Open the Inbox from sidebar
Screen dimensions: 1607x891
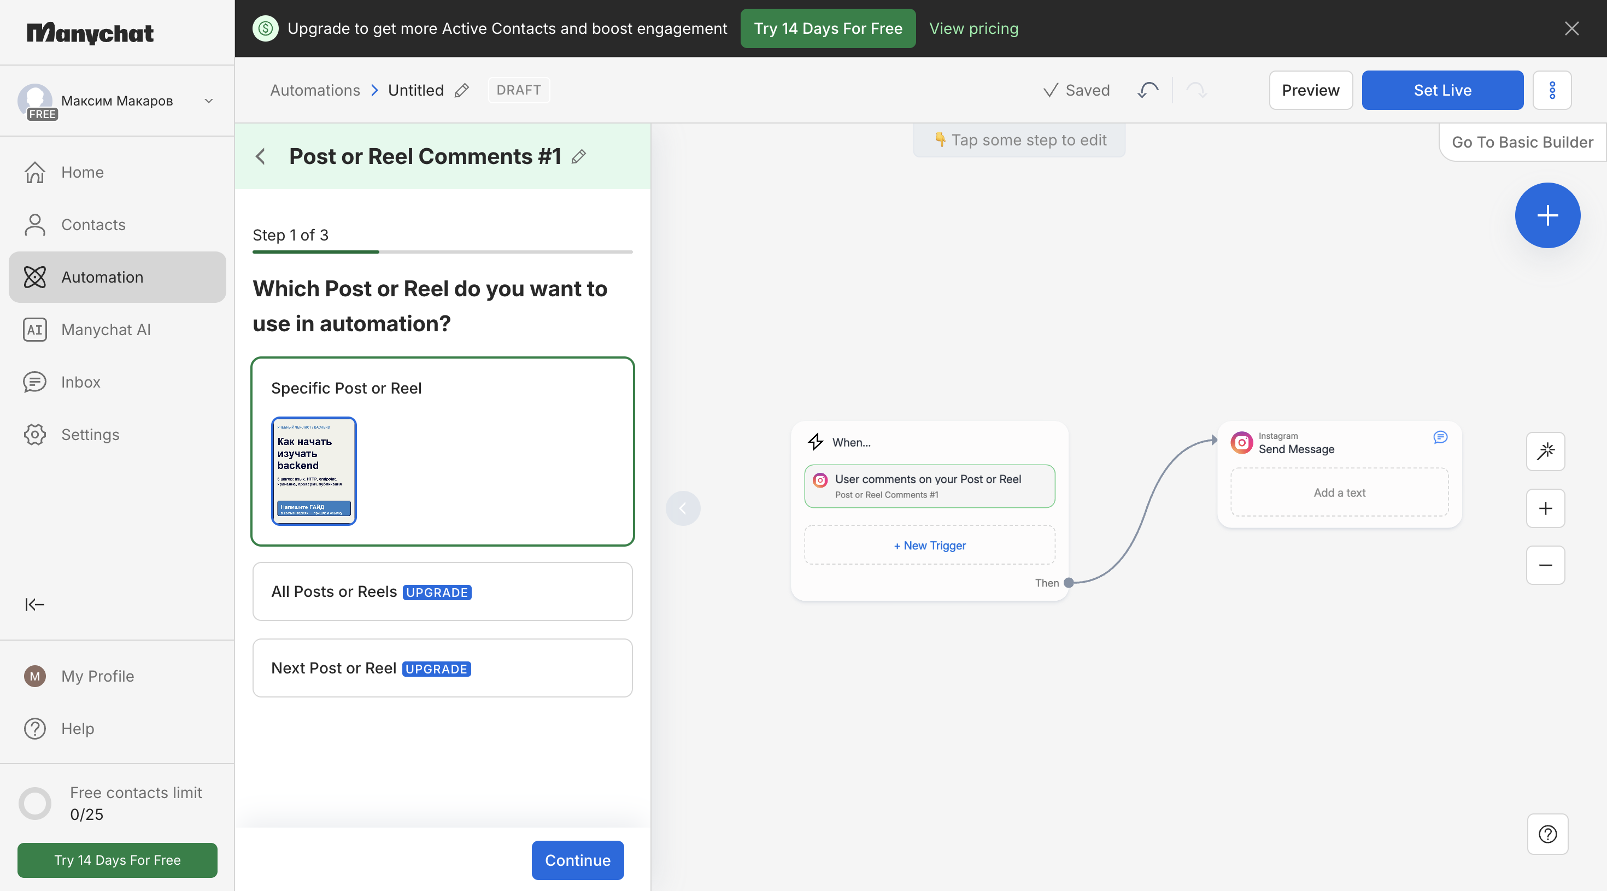pos(118,382)
